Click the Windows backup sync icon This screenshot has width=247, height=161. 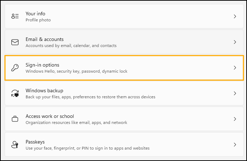click(x=15, y=93)
